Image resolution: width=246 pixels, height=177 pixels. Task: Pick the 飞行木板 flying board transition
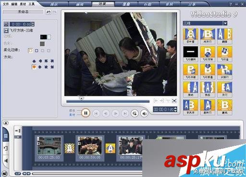pos(190,71)
